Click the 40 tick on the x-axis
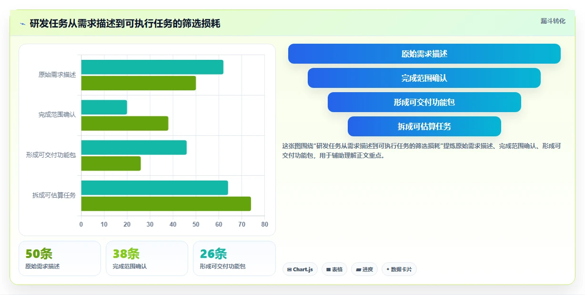 pyautogui.click(x=173, y=225)
